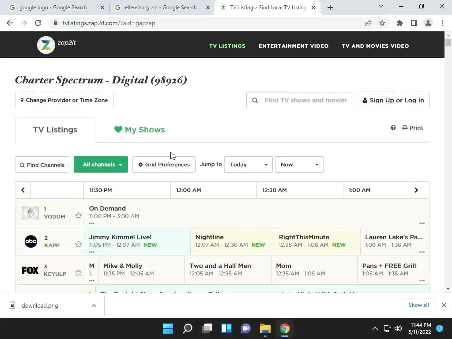The width and height of the screenshot is (452, 339).
Task: Show hidden system tray icons
Action: tap(375, 328)
